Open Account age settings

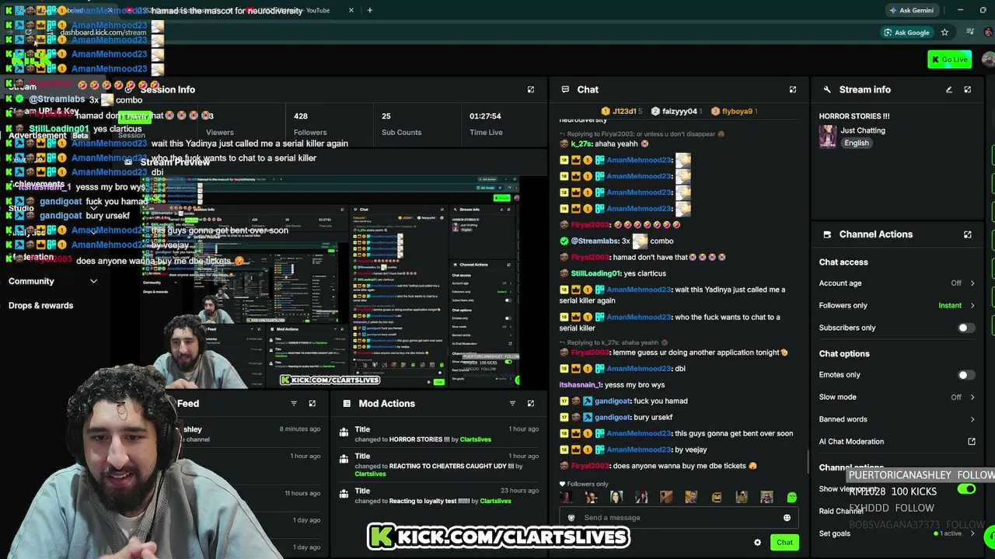[897, 283]
